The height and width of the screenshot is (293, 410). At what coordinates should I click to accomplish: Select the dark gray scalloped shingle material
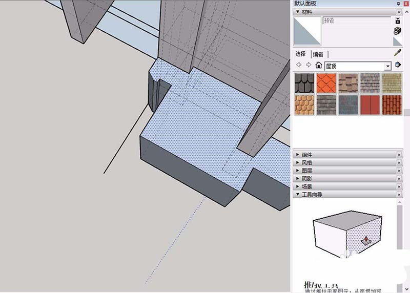click(304, 83)
